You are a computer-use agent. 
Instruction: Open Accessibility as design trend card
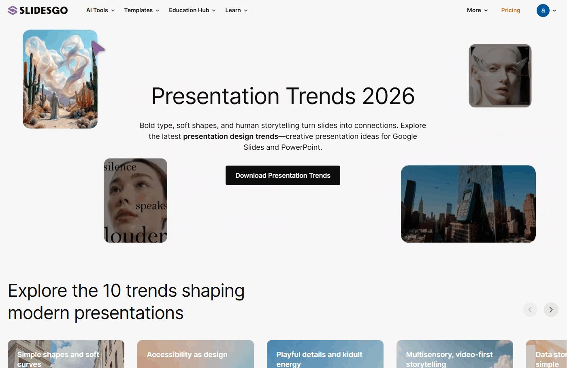tap(196, 354)
